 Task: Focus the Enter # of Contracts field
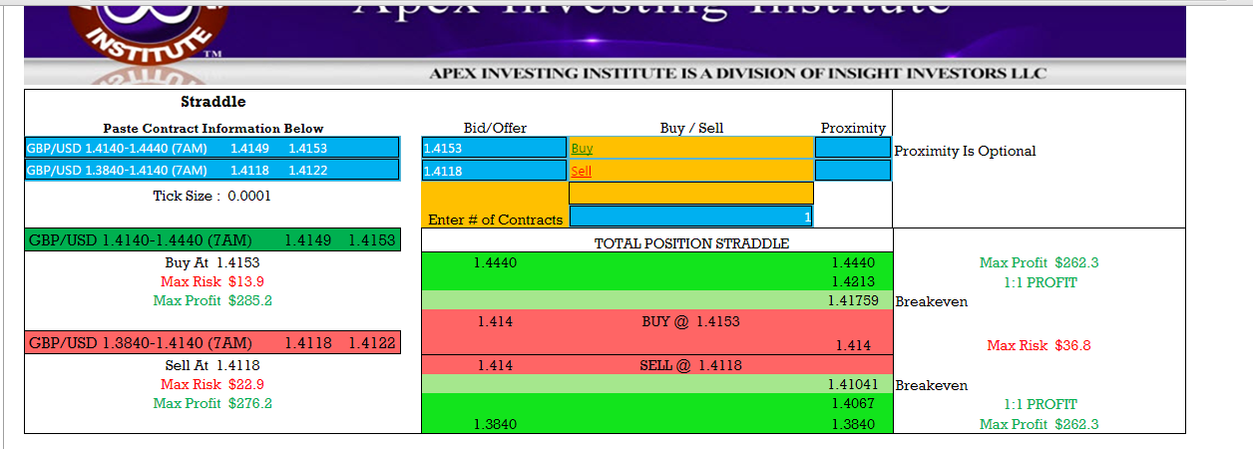pos(691,217)
